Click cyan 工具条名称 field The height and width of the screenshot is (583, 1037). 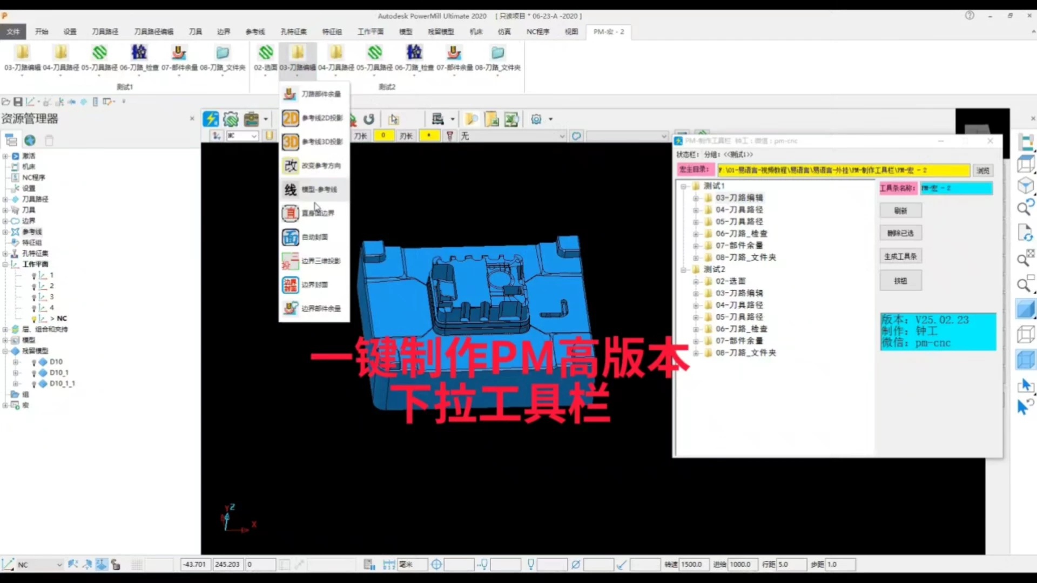click(957, 188)
